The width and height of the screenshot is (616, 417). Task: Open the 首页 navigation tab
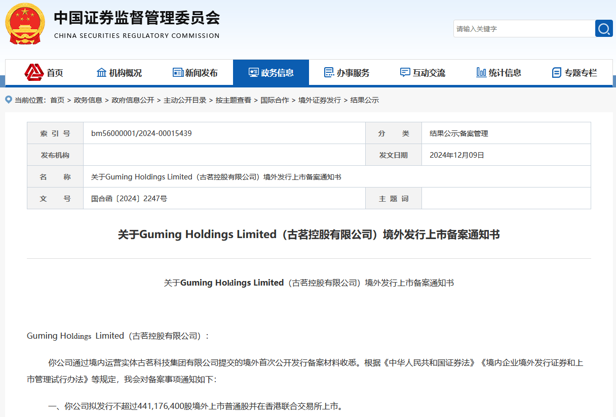pos(44,73)
